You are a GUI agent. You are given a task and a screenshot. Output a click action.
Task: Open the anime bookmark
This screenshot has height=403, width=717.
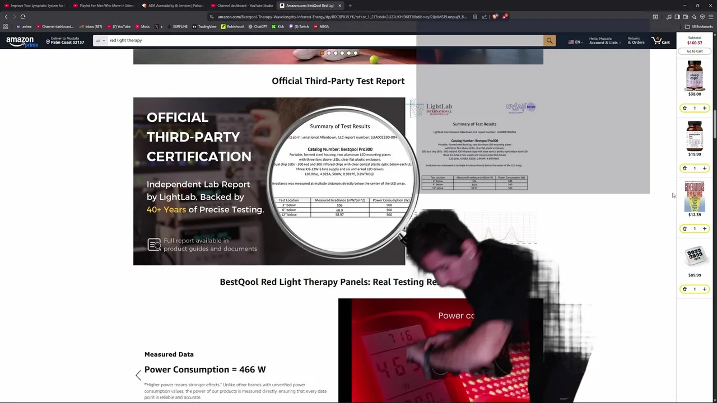[24, 26]
